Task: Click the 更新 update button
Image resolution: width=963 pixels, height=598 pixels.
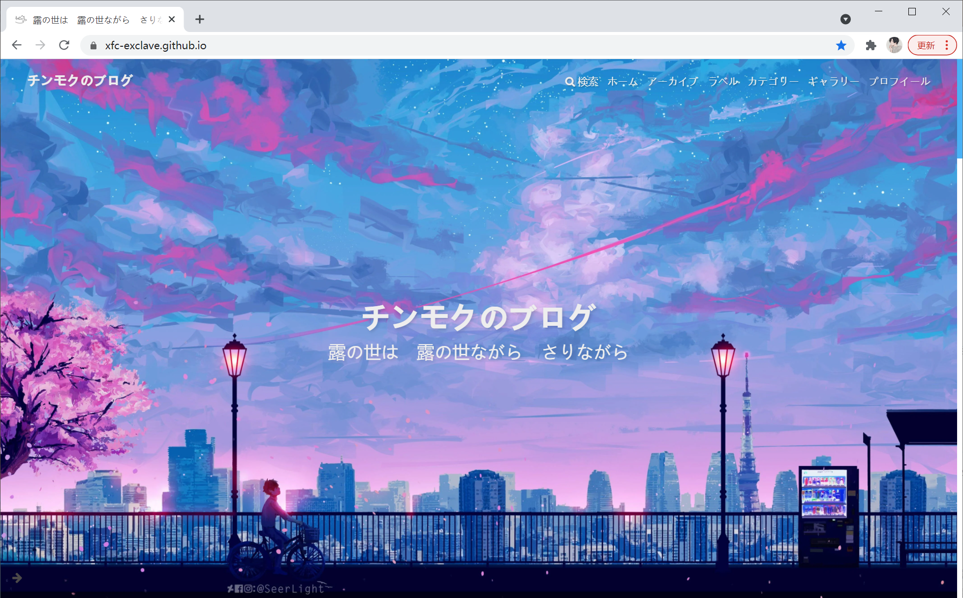Action: (926, 45)
